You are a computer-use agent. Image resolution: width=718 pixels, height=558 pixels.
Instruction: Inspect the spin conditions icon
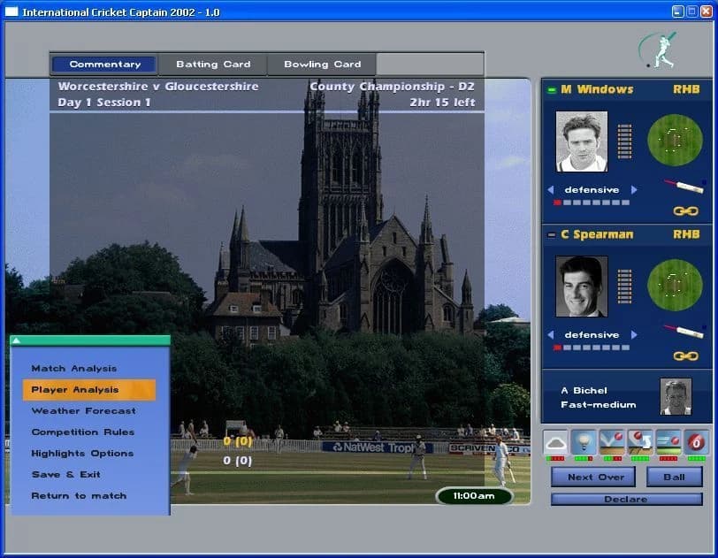(x=640, y=442)
